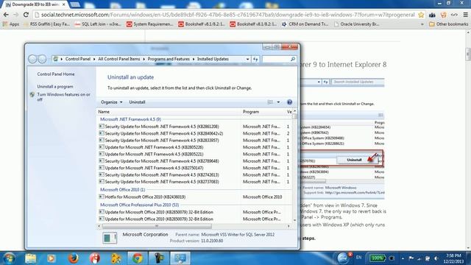Open Uninstall a program link

[55, 87]
